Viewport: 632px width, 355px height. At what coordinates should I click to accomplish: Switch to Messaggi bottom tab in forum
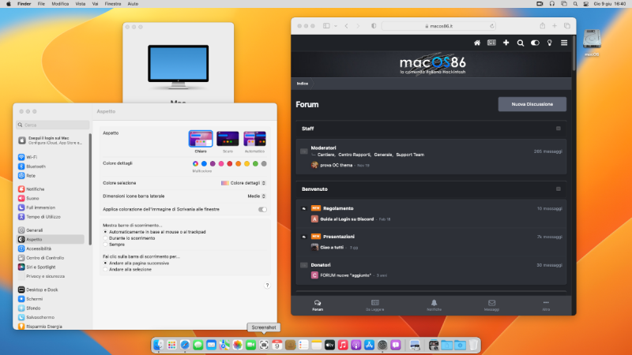491,305
